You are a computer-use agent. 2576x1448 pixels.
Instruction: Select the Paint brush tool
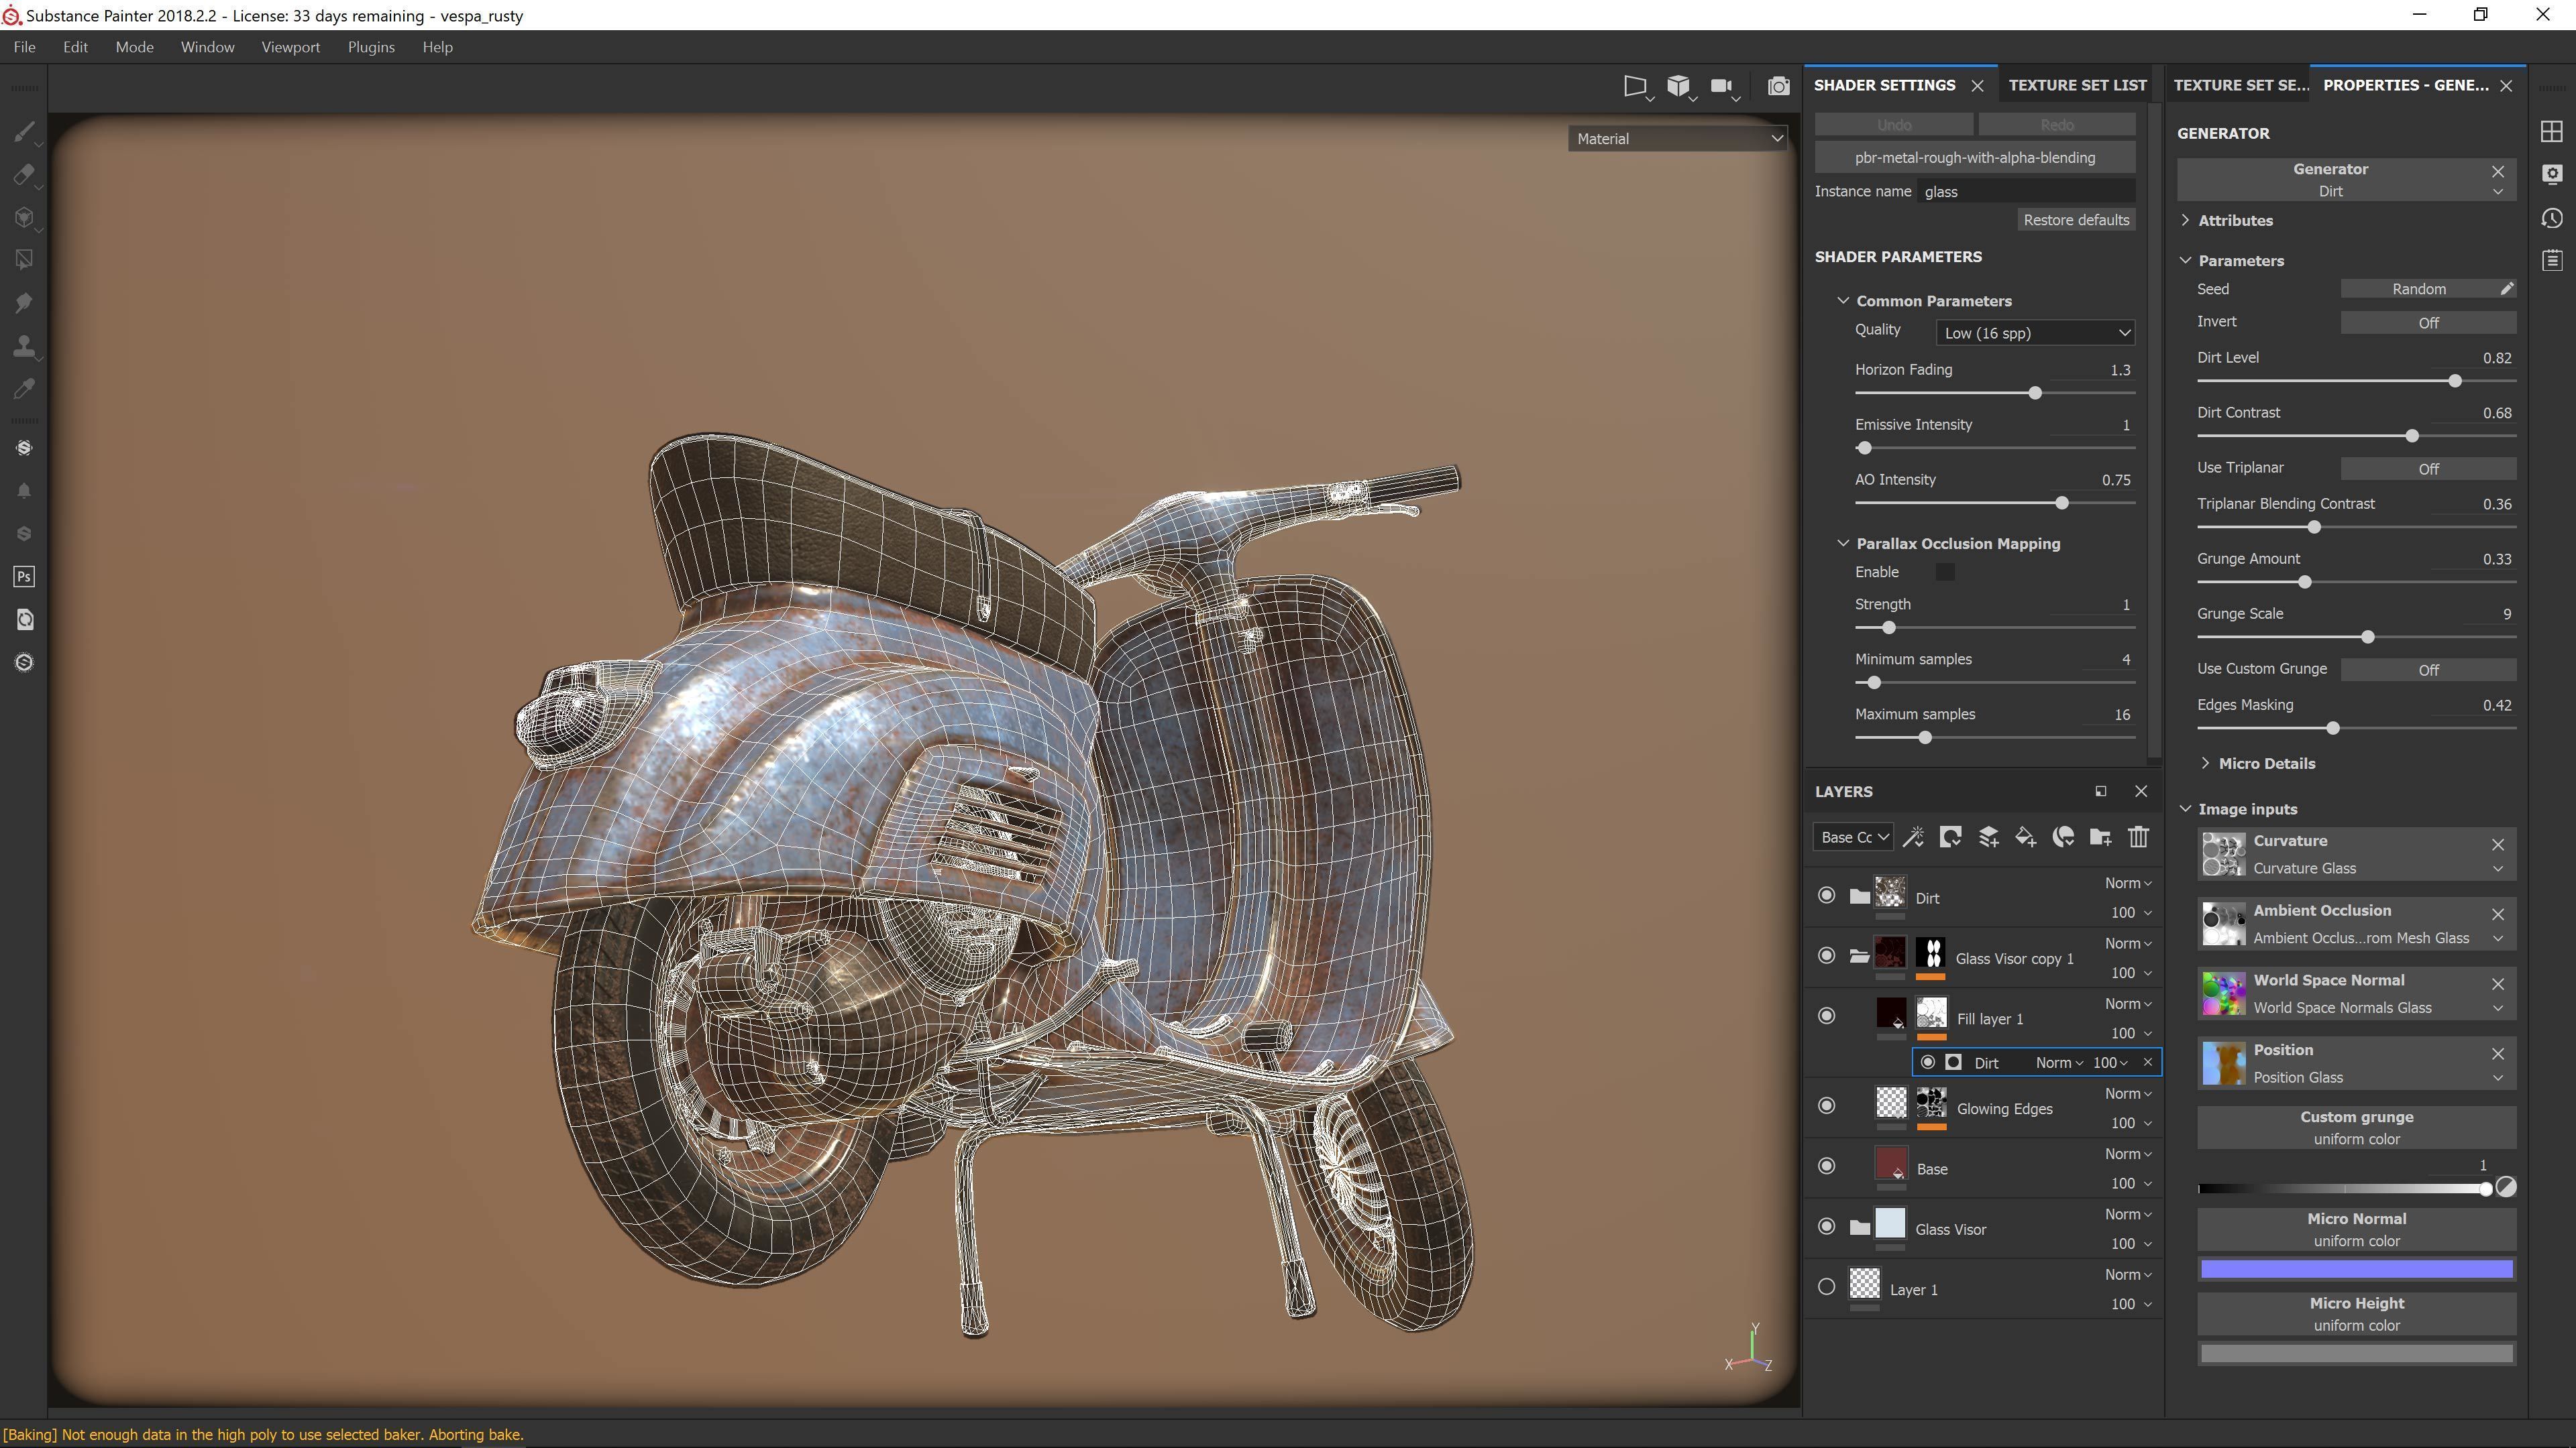pyautogui.click(x=24, y=132)
